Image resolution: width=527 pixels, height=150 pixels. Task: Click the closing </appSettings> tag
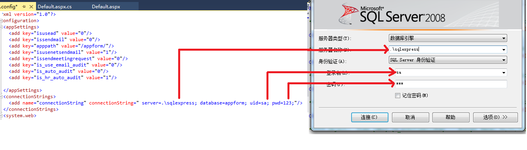click(23, 90)
